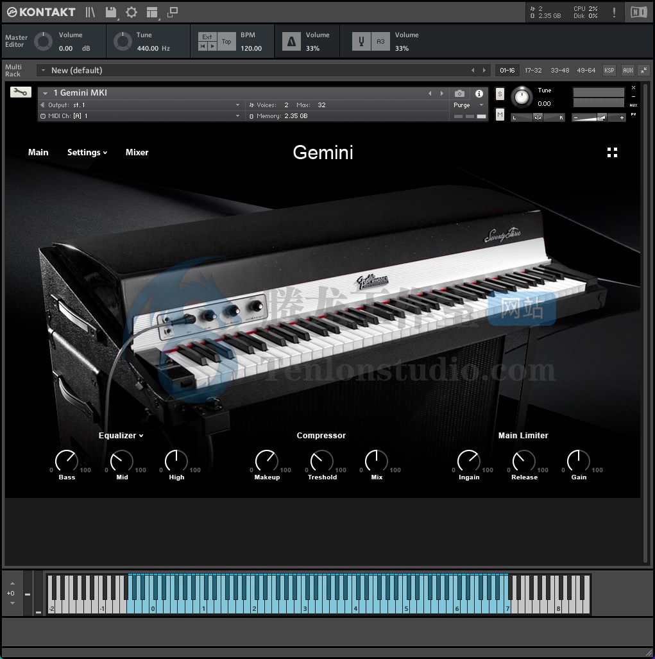Click the instrument info icon
The height and width of the screenshot is (659, 655).
pos(479,93)
